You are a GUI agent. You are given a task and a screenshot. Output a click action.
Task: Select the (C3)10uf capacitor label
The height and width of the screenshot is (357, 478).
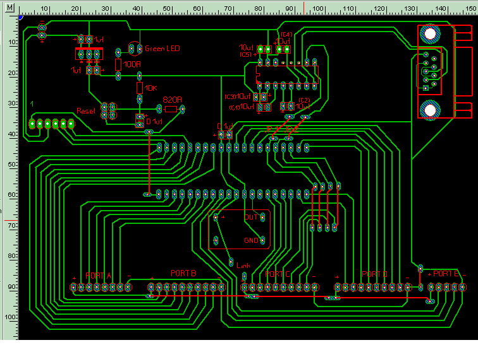(238, 97)
